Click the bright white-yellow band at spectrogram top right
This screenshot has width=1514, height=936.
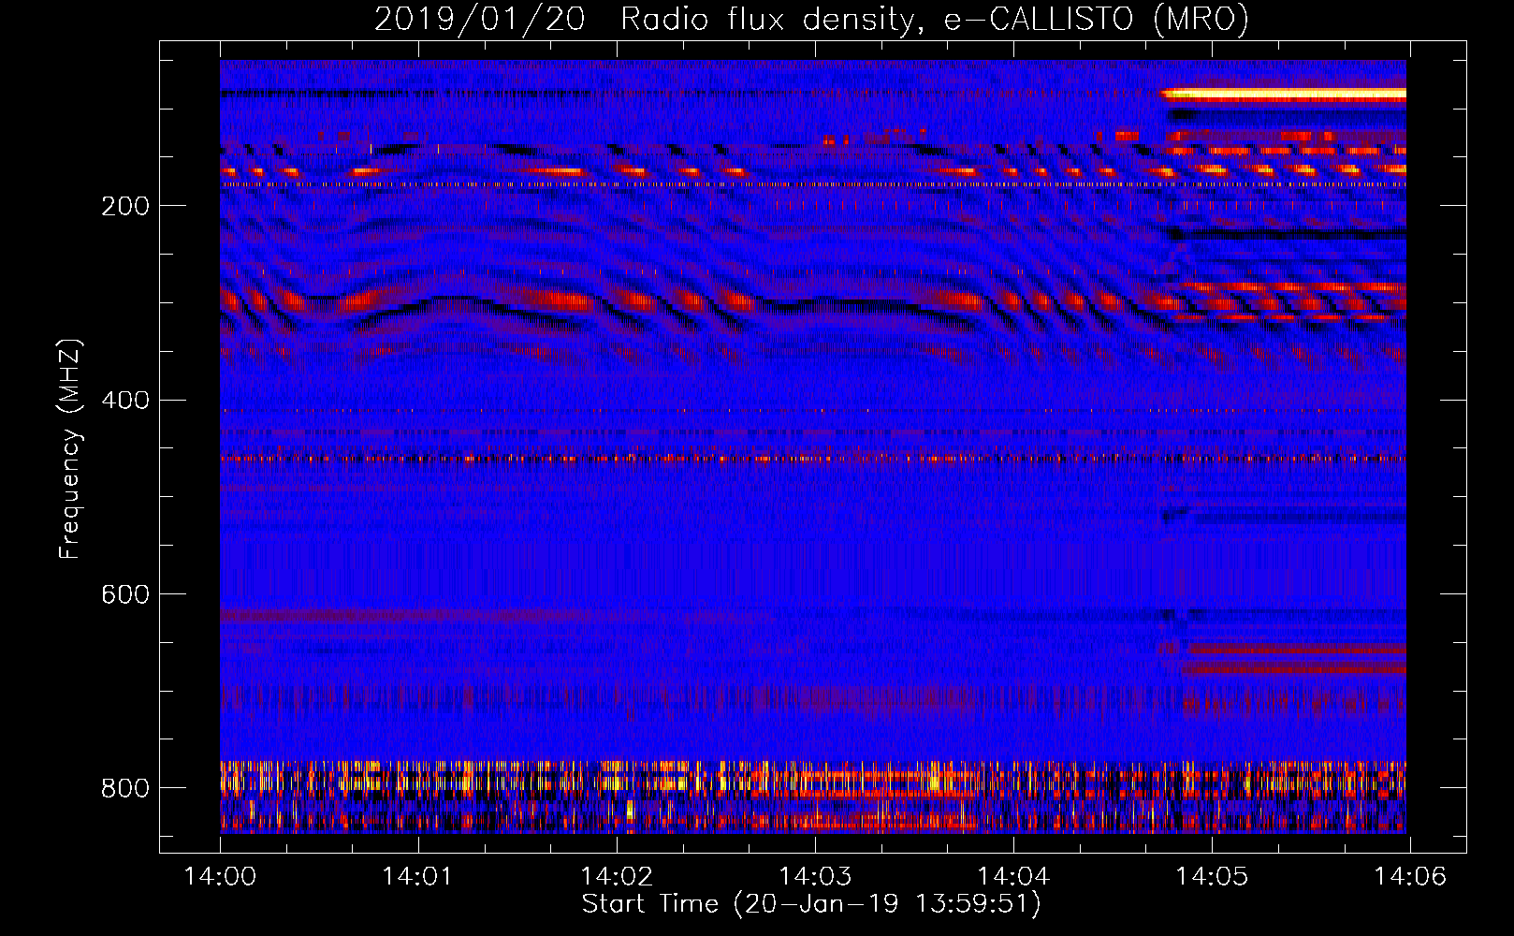(x=1284, y=94)
